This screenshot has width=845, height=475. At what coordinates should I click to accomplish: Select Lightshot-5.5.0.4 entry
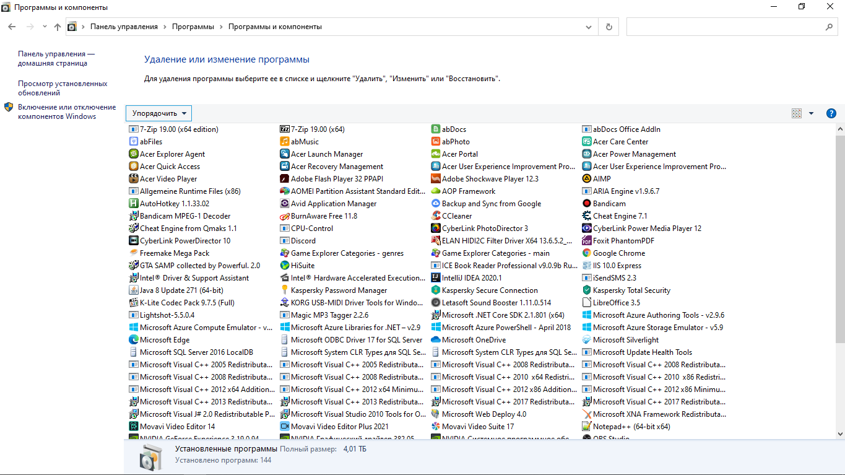[x=162, y=315]
